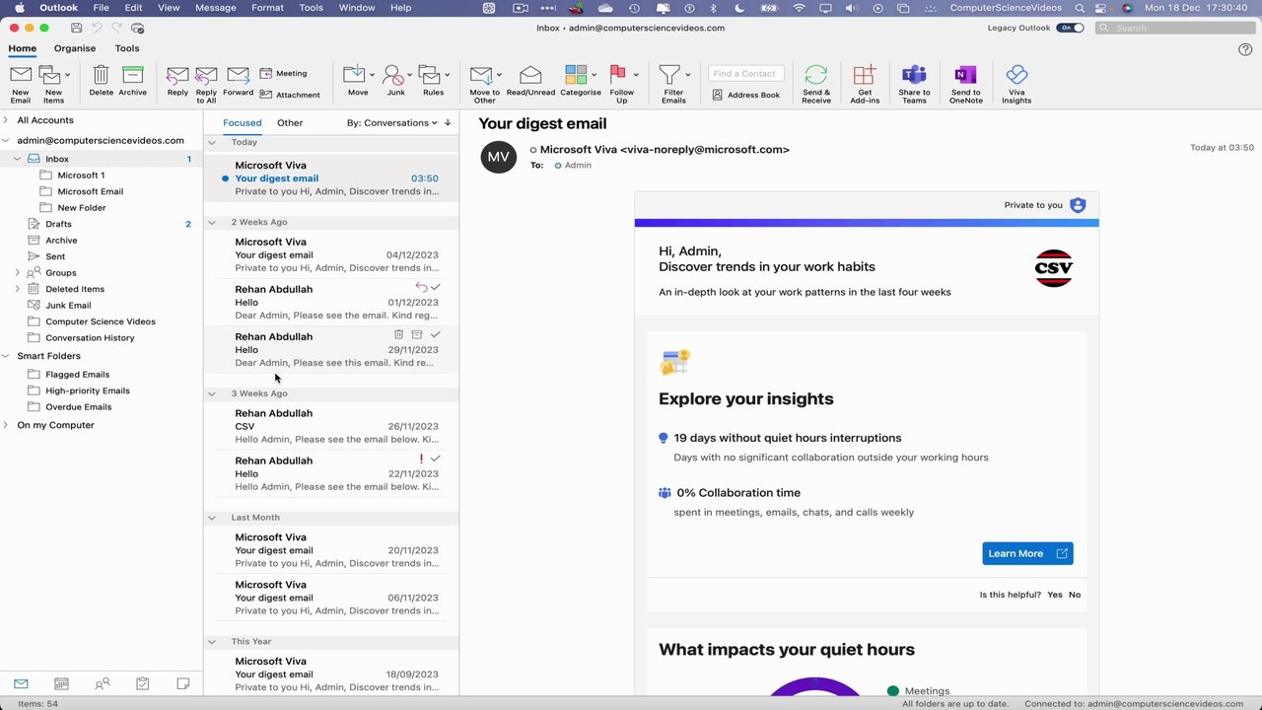Open macOS Spotlight search icon
This screenshot has height=710, width=1262.
click(1080, 8)
